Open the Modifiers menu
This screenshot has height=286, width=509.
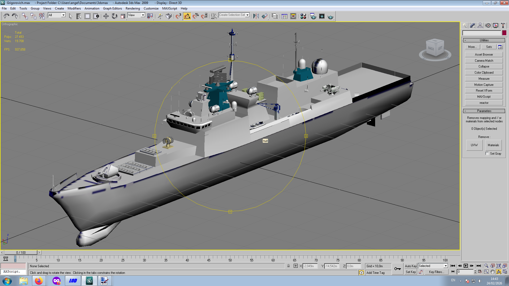tap(74, 8)
